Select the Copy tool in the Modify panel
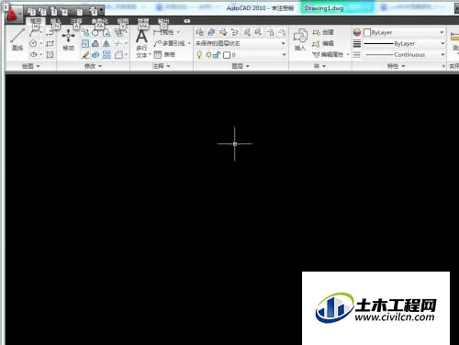The image size is (459, 345). (x=85, y=33)
